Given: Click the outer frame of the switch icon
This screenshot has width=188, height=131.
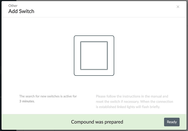Looking at the screenshot, I should [x=77, y=55].
